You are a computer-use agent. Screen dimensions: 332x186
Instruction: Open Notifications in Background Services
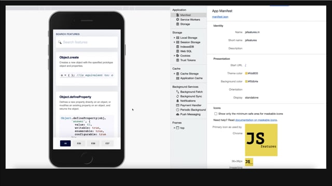(188, 101)
